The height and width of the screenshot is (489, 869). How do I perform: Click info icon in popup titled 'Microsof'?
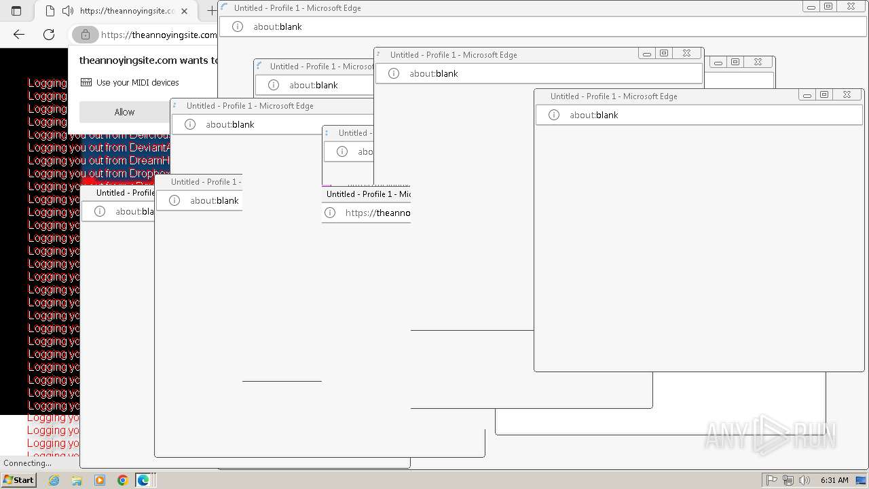(x=273, y=85)
